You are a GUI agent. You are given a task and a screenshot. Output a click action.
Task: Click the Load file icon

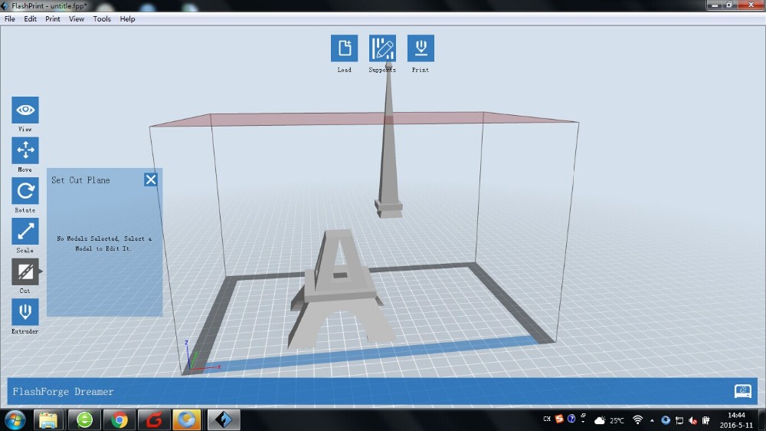[x=344, y=48]
